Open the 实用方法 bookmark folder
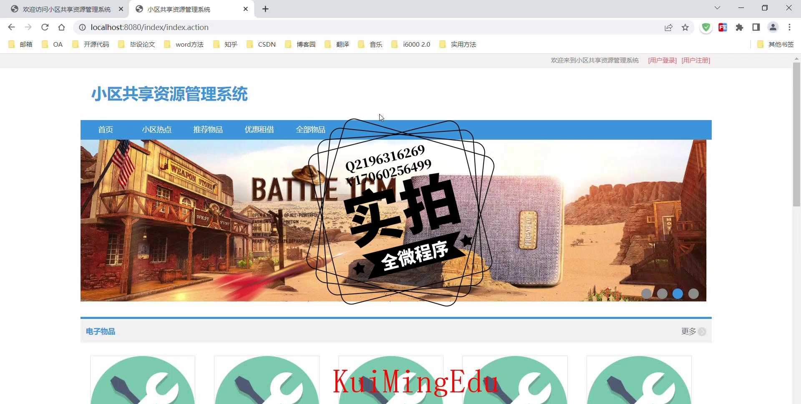The height and width of the screenshot is (404, 801). [458, 44]
